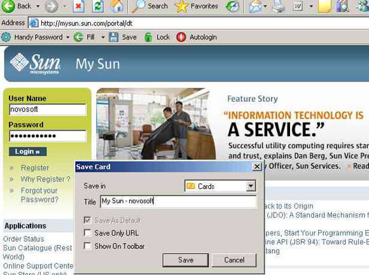Viewport: 369px width, 275px height.
Task: Click the User Name input field
Action: coord(48,109)
